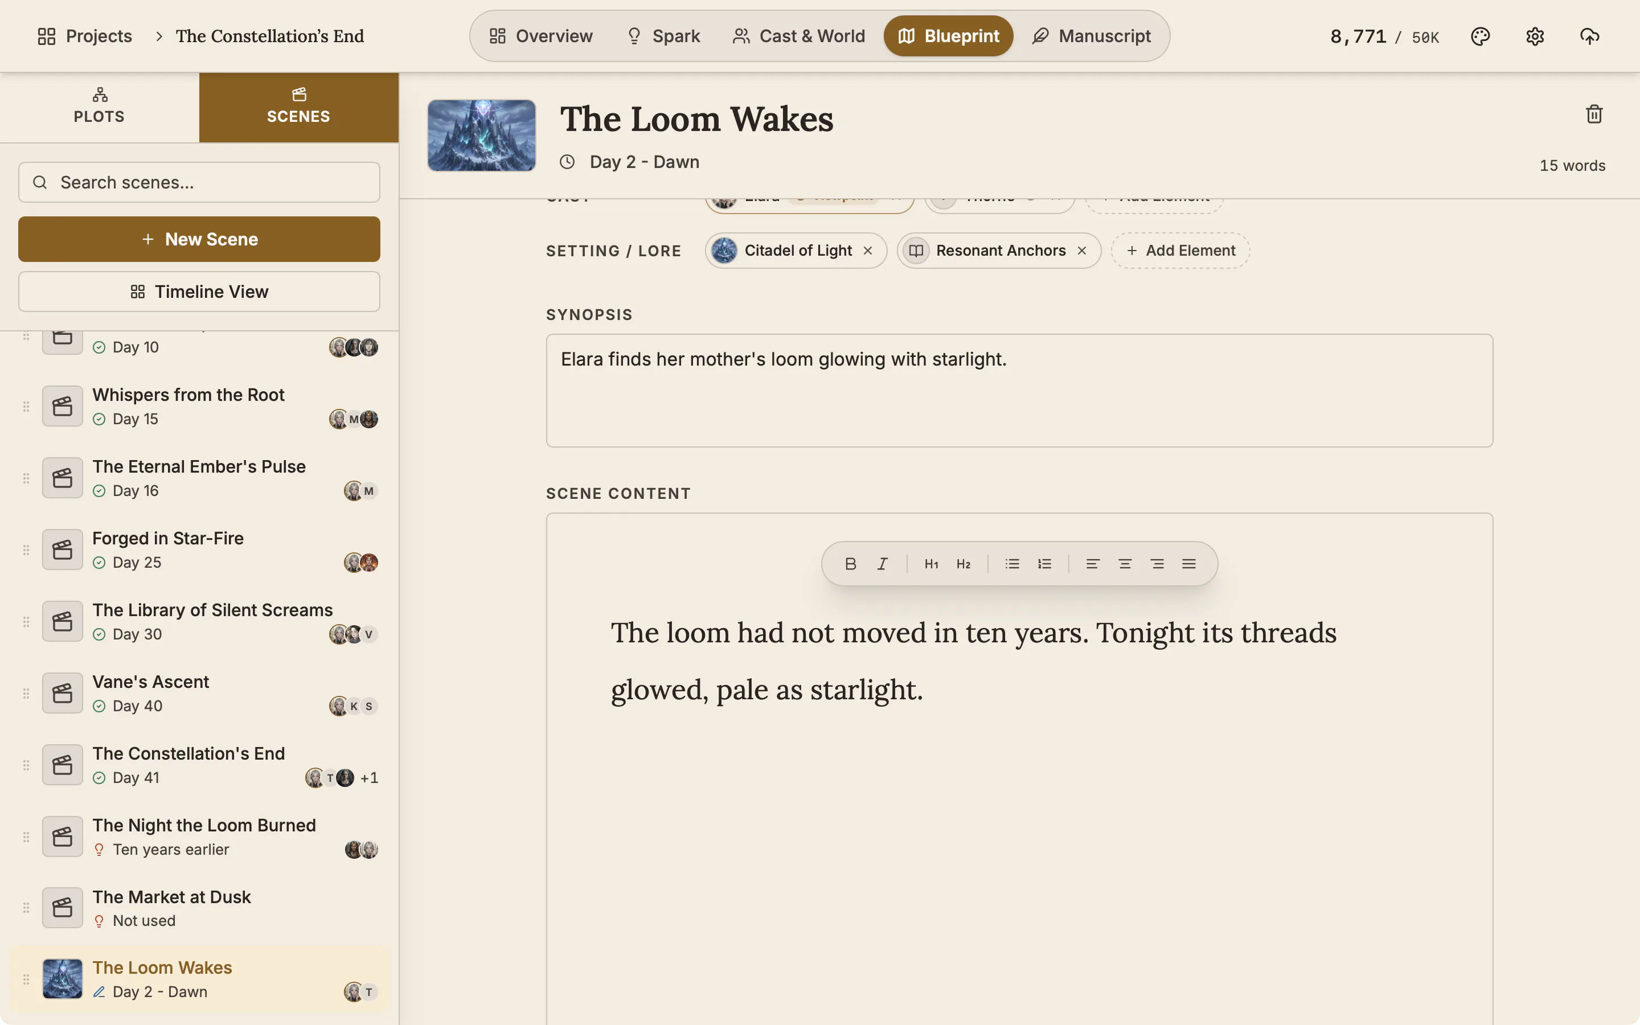Screen dimensions: 1640x1025
Task: Open the theme palette icon
Action: 1480,36
